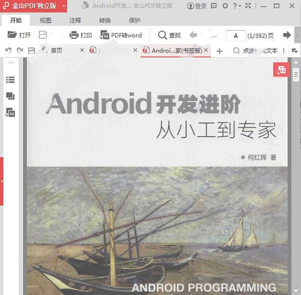Open the bookmarks outline list in sidebar
Image resolution: width=301 pixels, height=295 pixels.
[x=10, y=80]
